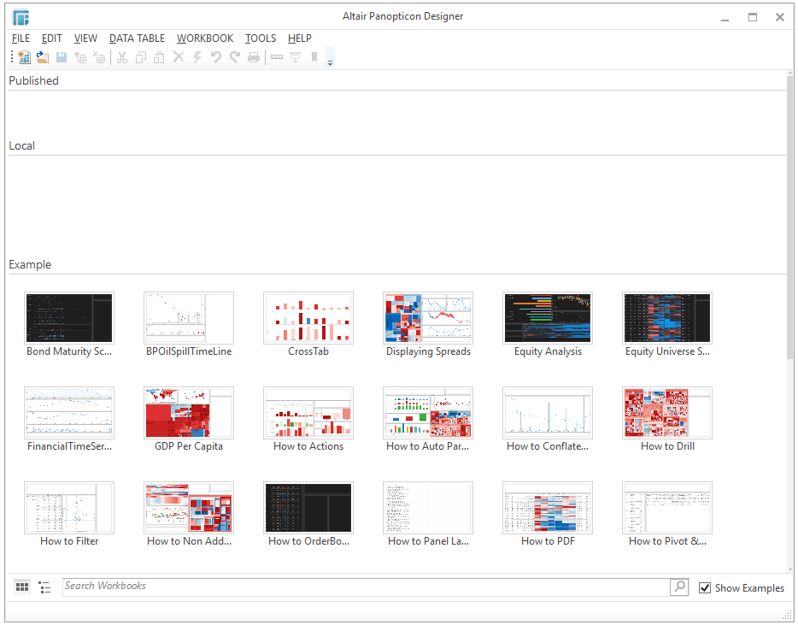Open the FILE menu
This screenshot has height=625, width=798.
click(x=21, y=38)
